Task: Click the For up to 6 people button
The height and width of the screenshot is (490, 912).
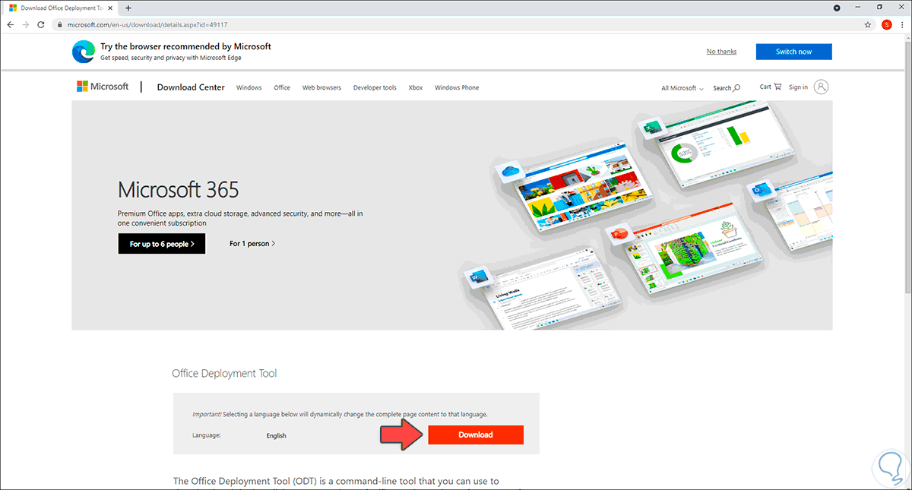Action: [x=161, y=243]
